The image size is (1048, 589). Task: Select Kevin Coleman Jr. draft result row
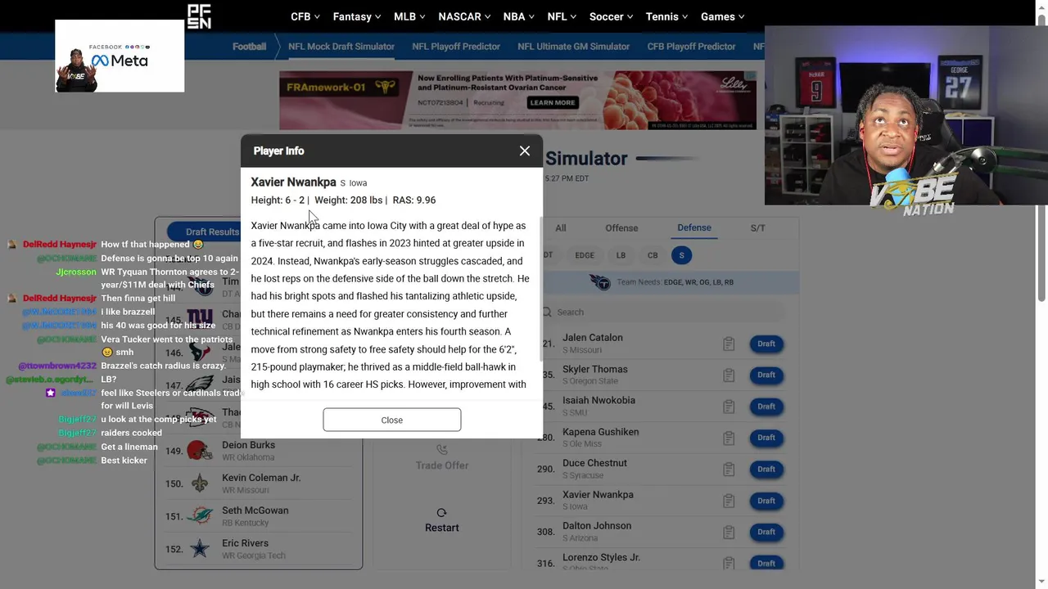[x=259, y=483]
